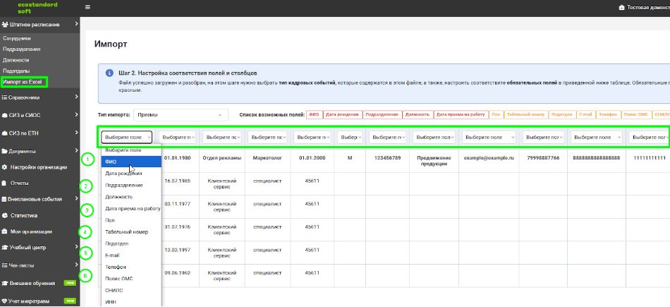Open field dropdown above 1111111111 column
The image size is (670, 307).
tap(649, 137)
